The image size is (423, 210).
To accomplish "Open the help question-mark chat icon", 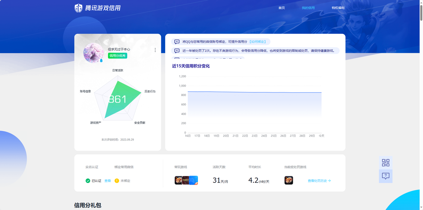I will point(386,176).
